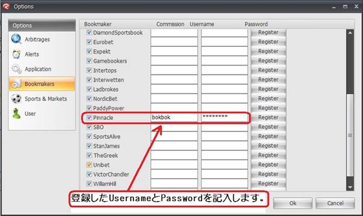Click Register button for DiamondSportsbook

(x=268, y=32)
